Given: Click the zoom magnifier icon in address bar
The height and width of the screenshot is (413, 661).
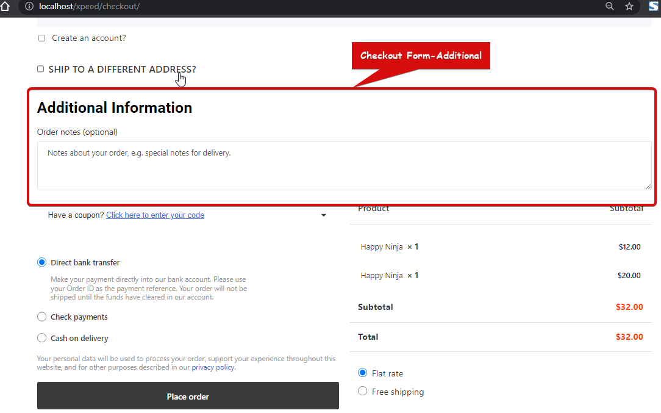Looking at the screenshot, I should point(609,6).
